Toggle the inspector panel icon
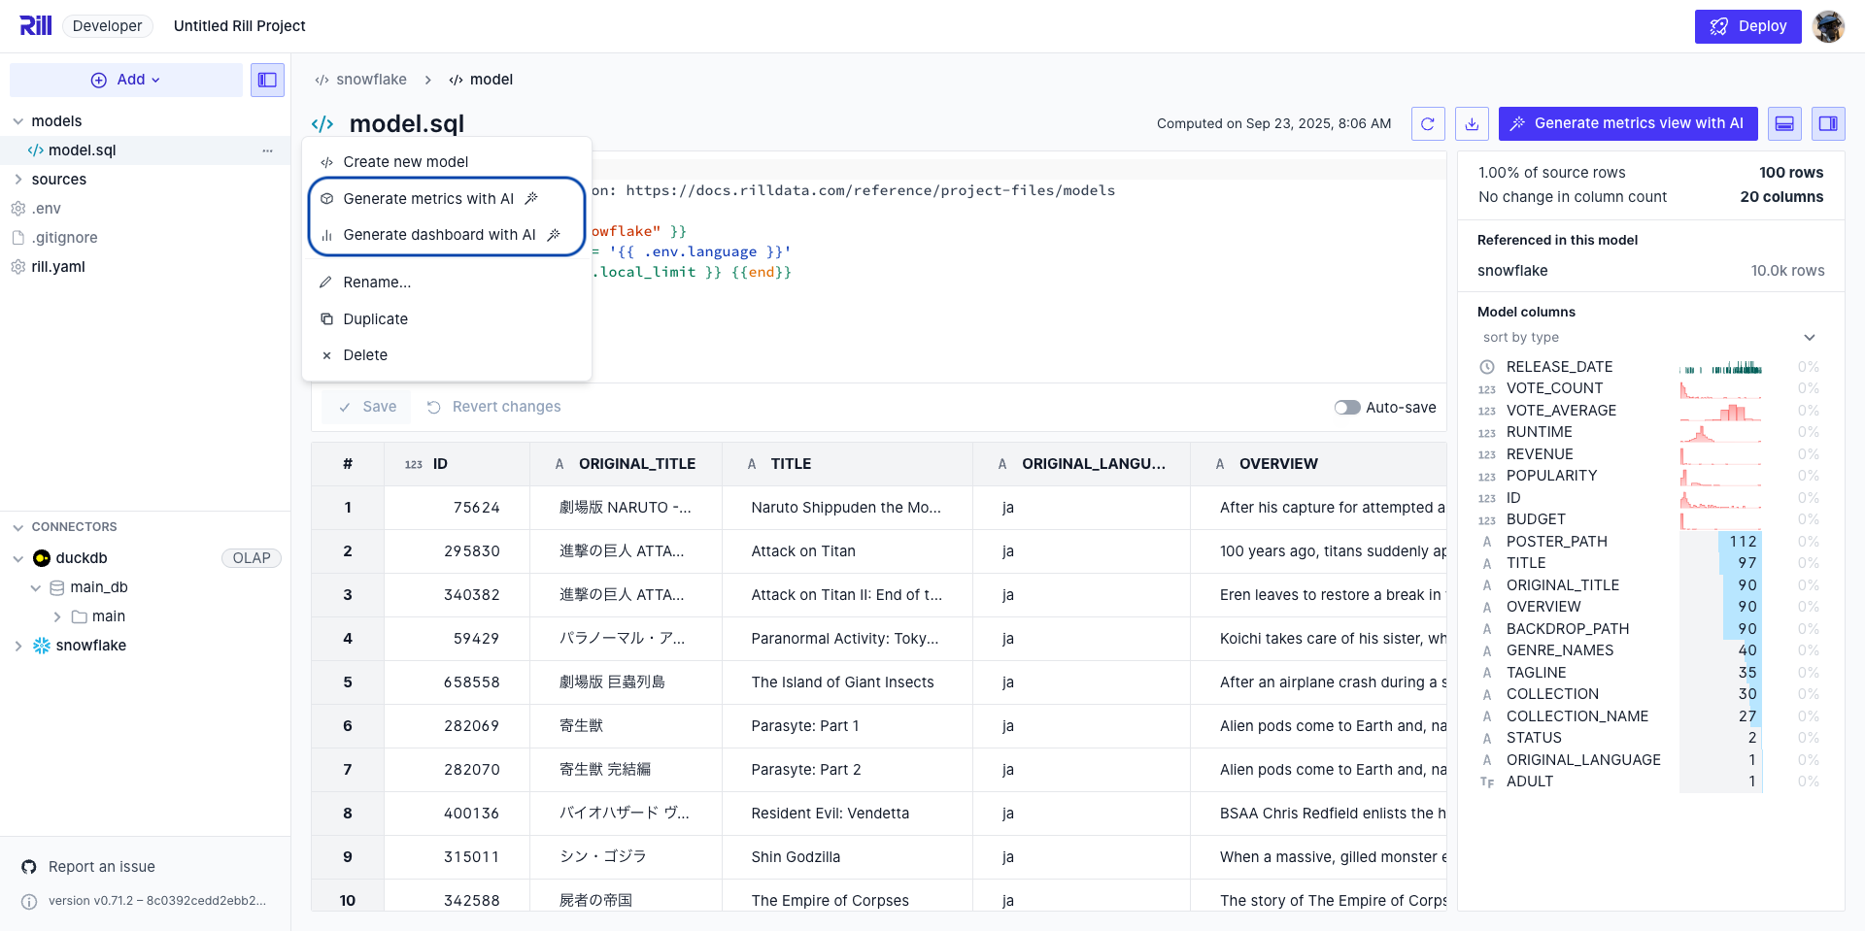 click(1827, 123)
